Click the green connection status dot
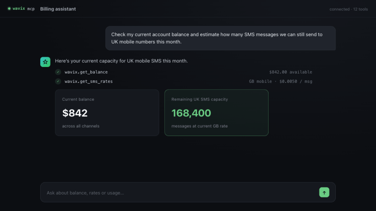This screenshot has height=211, width=376. tap(9, 9)
